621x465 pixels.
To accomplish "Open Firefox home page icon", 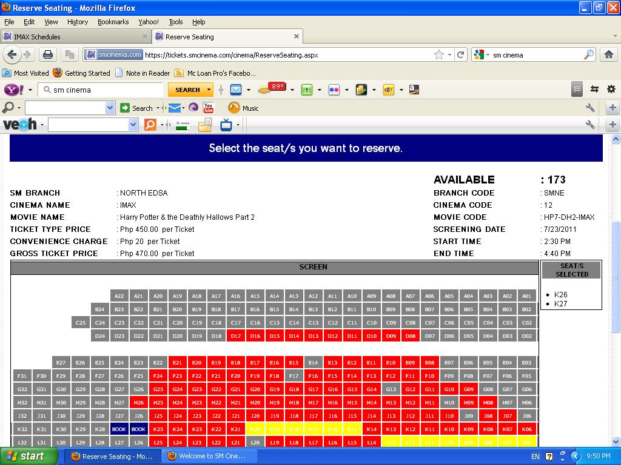I will (609, 54).
